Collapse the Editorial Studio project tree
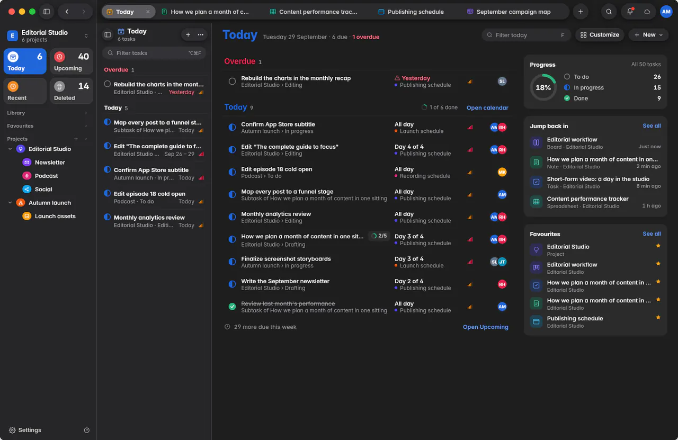This screenshot has height=440, width=678. pos(10,149)
